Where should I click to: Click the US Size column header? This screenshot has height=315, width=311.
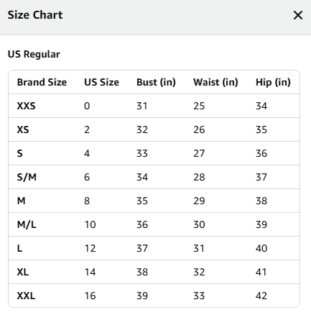101,82
